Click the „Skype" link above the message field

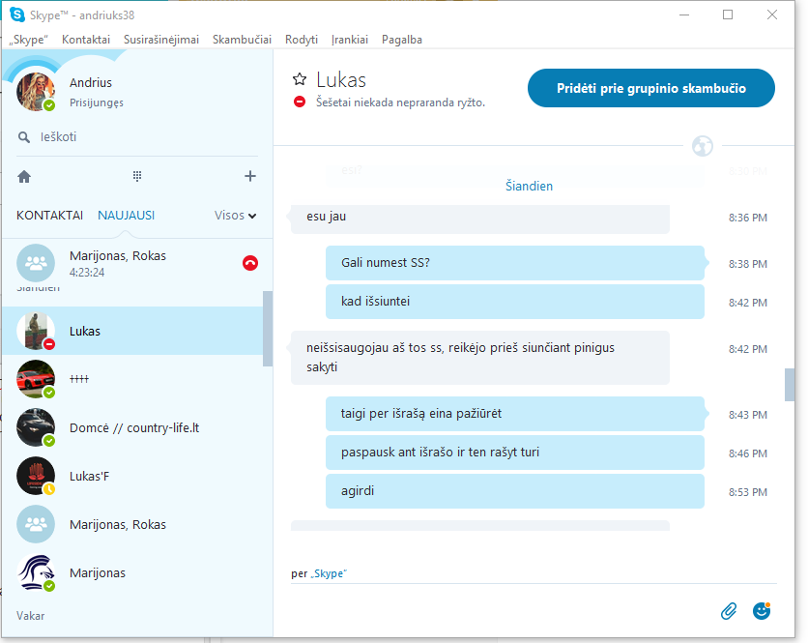click(x=329, y=573)
